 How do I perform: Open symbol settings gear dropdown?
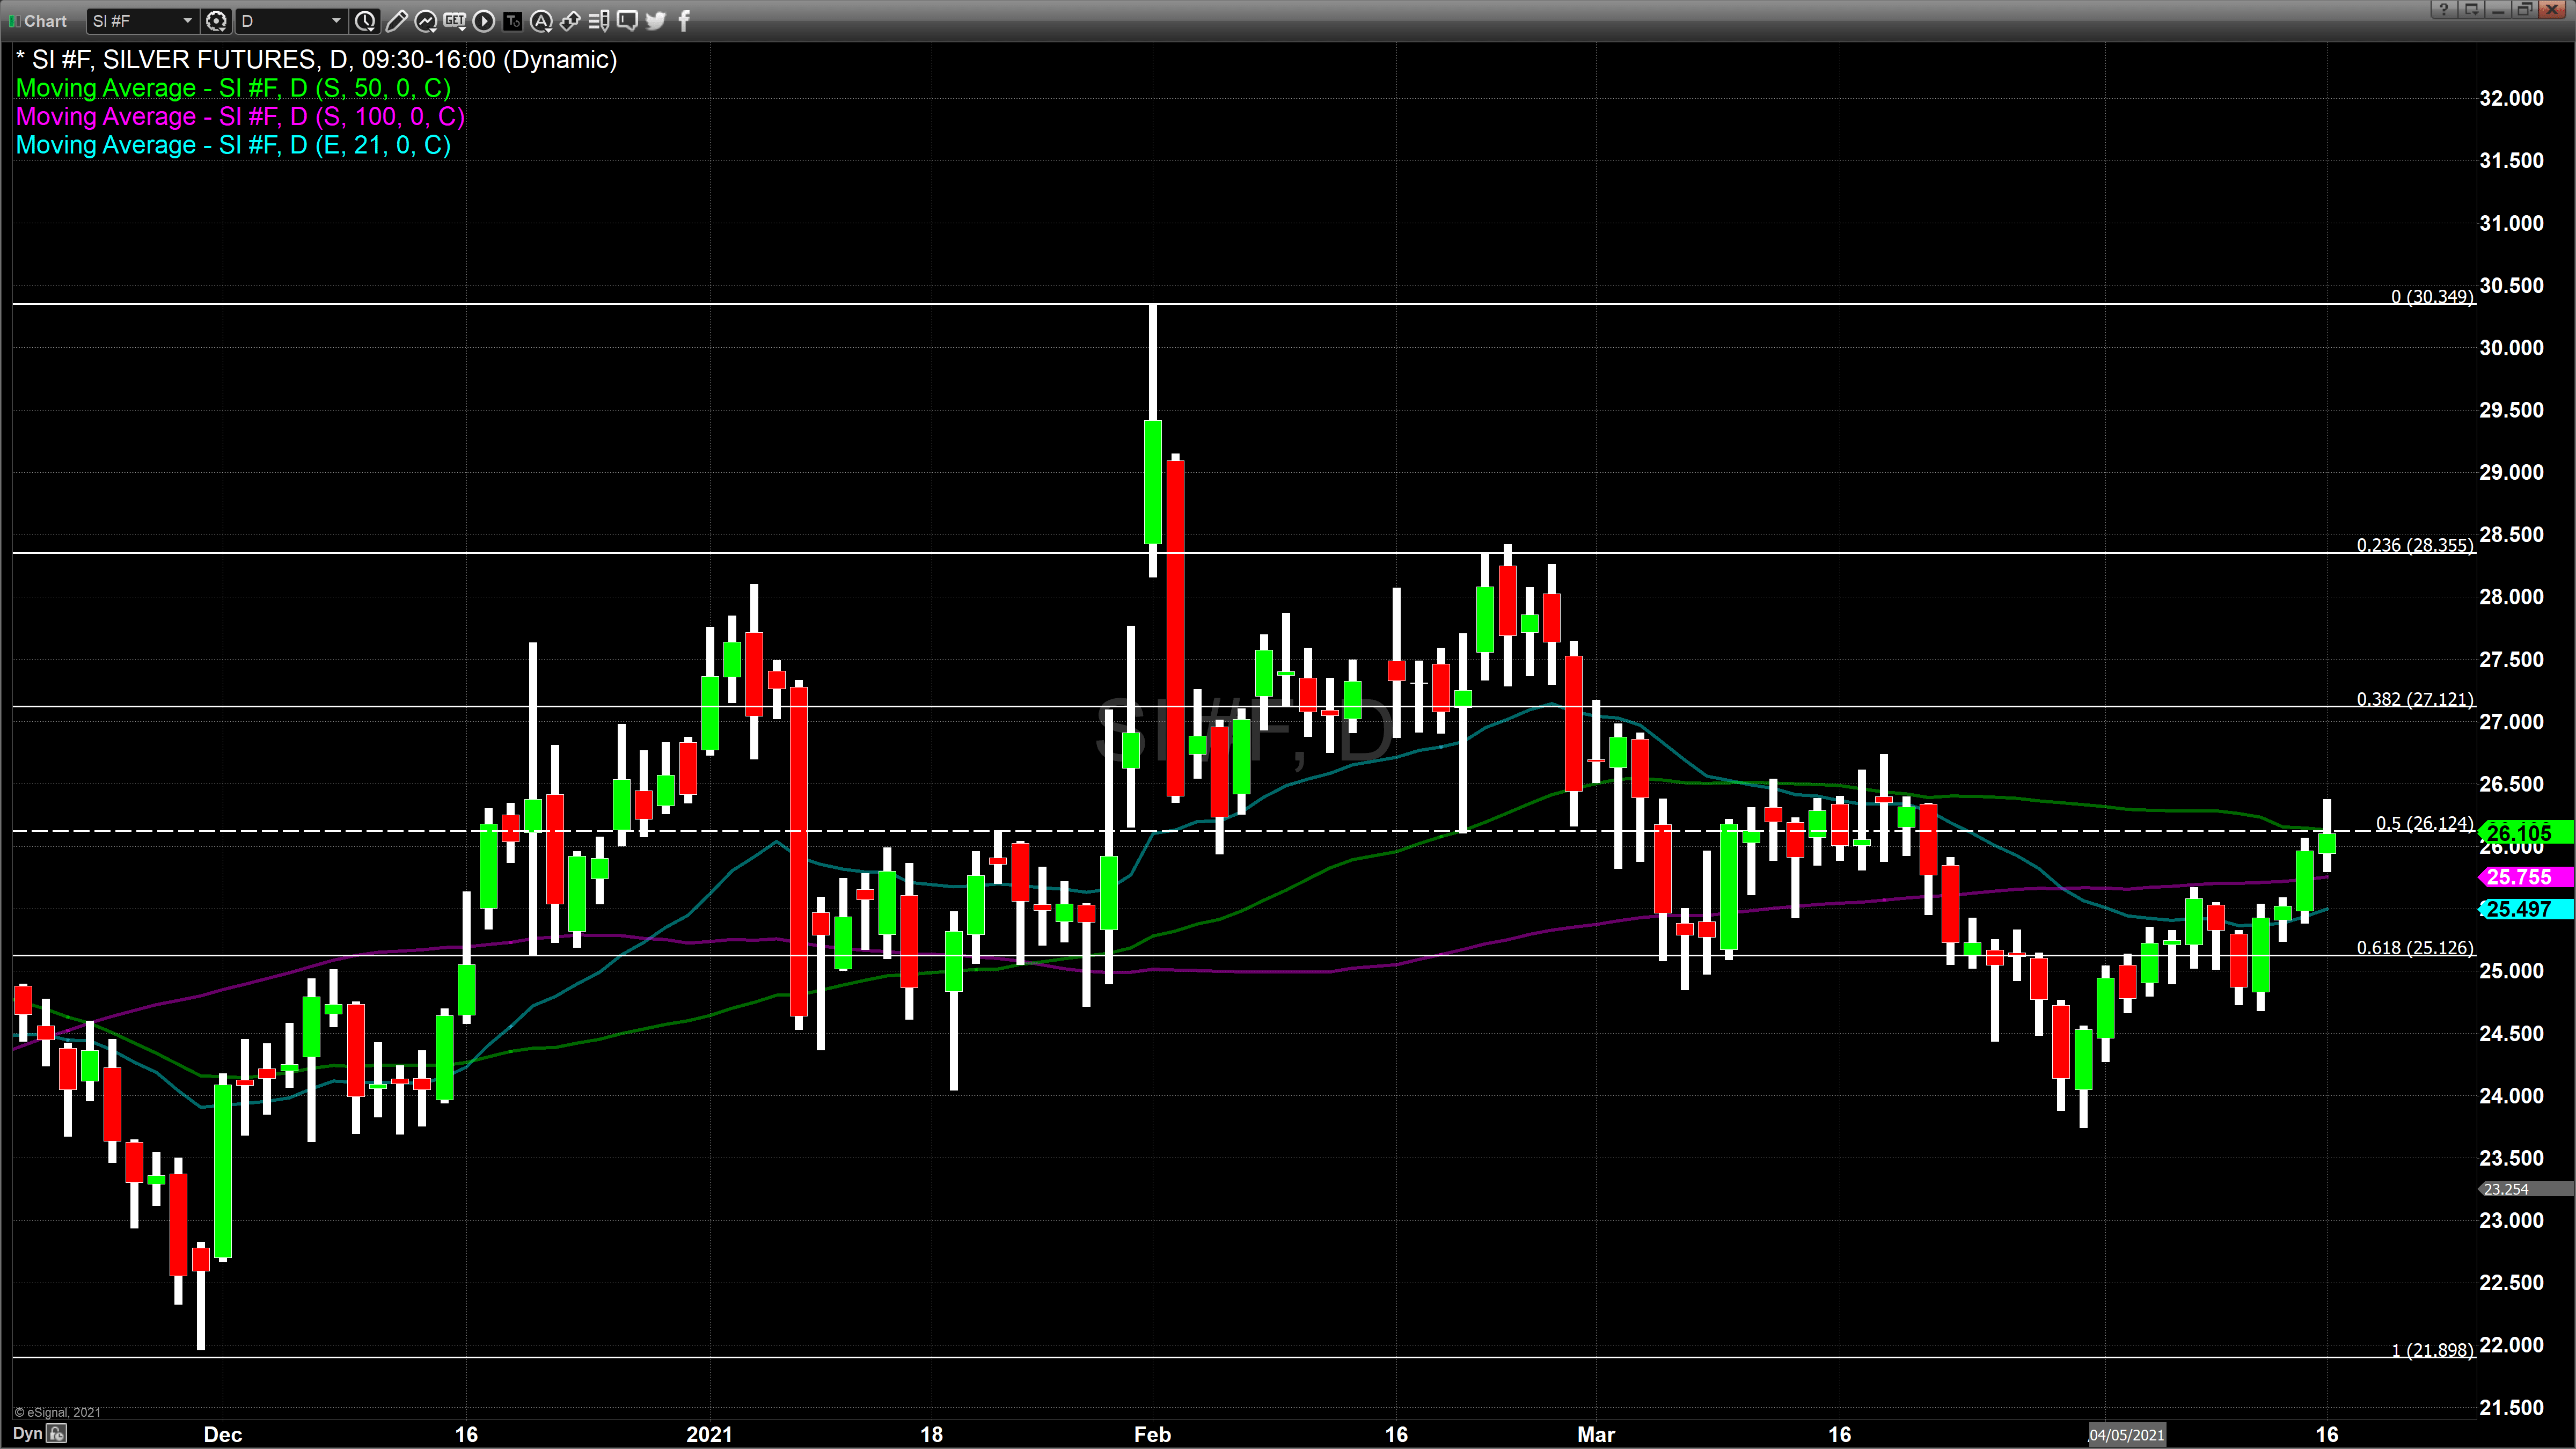pyautogui.click(x=216, y=20)
